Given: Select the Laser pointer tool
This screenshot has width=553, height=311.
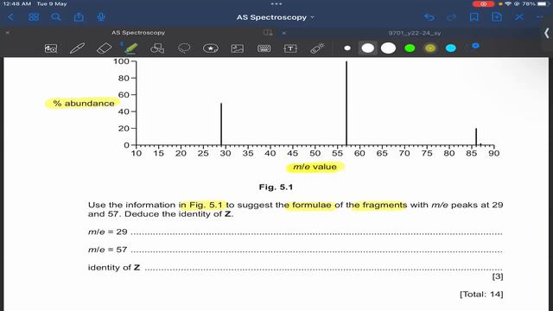Looking at the screenshot, I should coord(317,48).
